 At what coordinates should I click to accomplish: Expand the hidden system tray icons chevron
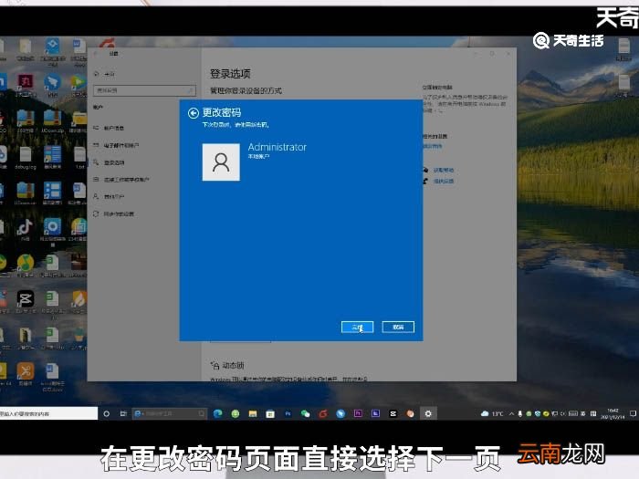pos(512,414)
